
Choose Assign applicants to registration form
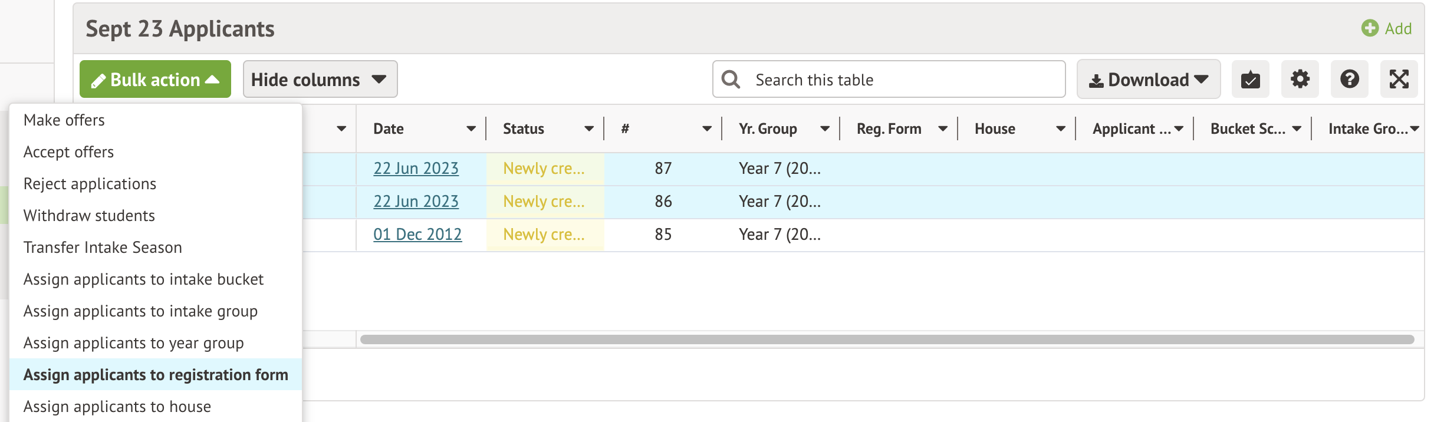(x=156, y=375)
